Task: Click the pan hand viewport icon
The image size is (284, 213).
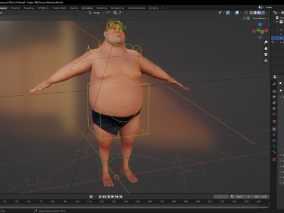Action: tap(266, 49)
